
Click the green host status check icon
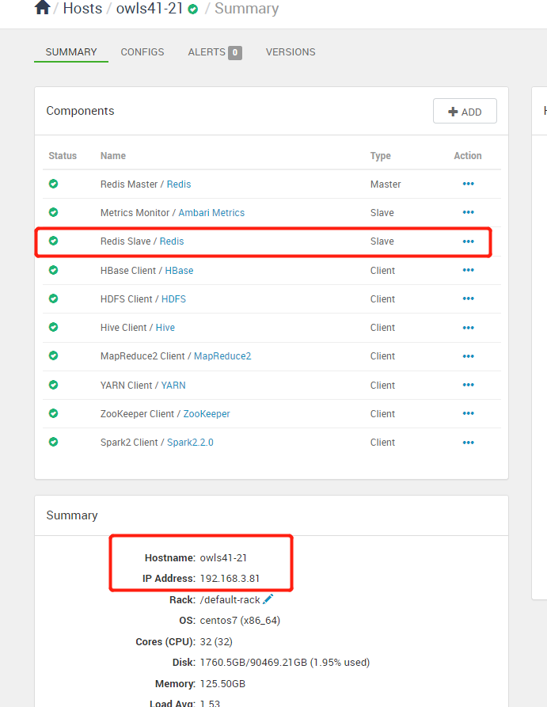pyautogui.click(x=193, y=10)
